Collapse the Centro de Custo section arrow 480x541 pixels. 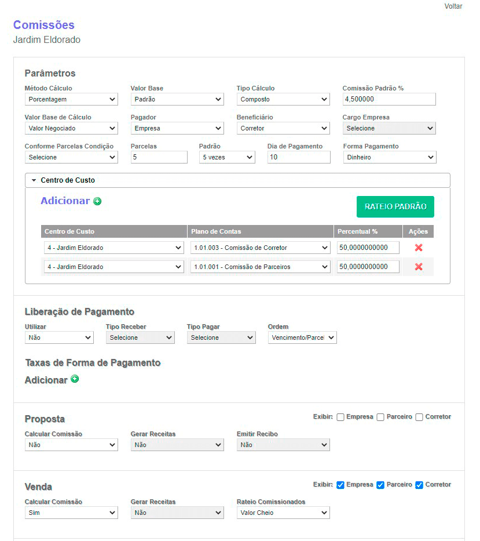(x=34, y=180)
